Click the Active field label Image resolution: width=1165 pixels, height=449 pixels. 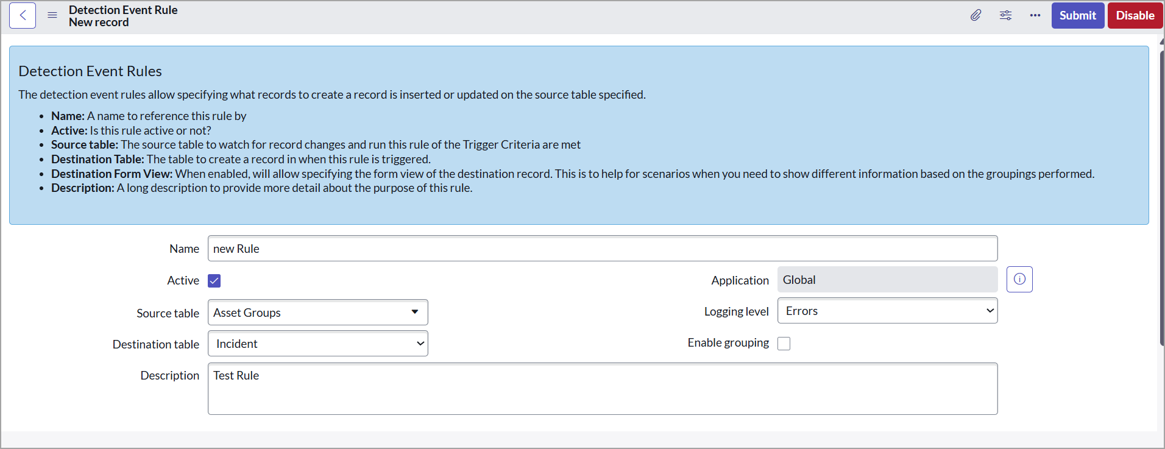tap(183, 280)
